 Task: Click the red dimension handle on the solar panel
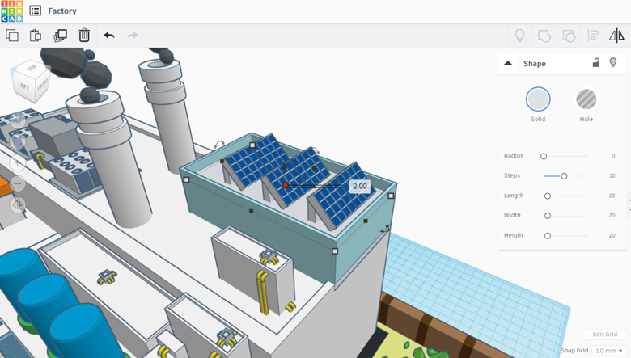pyautogui.click(x=286, y=185)
